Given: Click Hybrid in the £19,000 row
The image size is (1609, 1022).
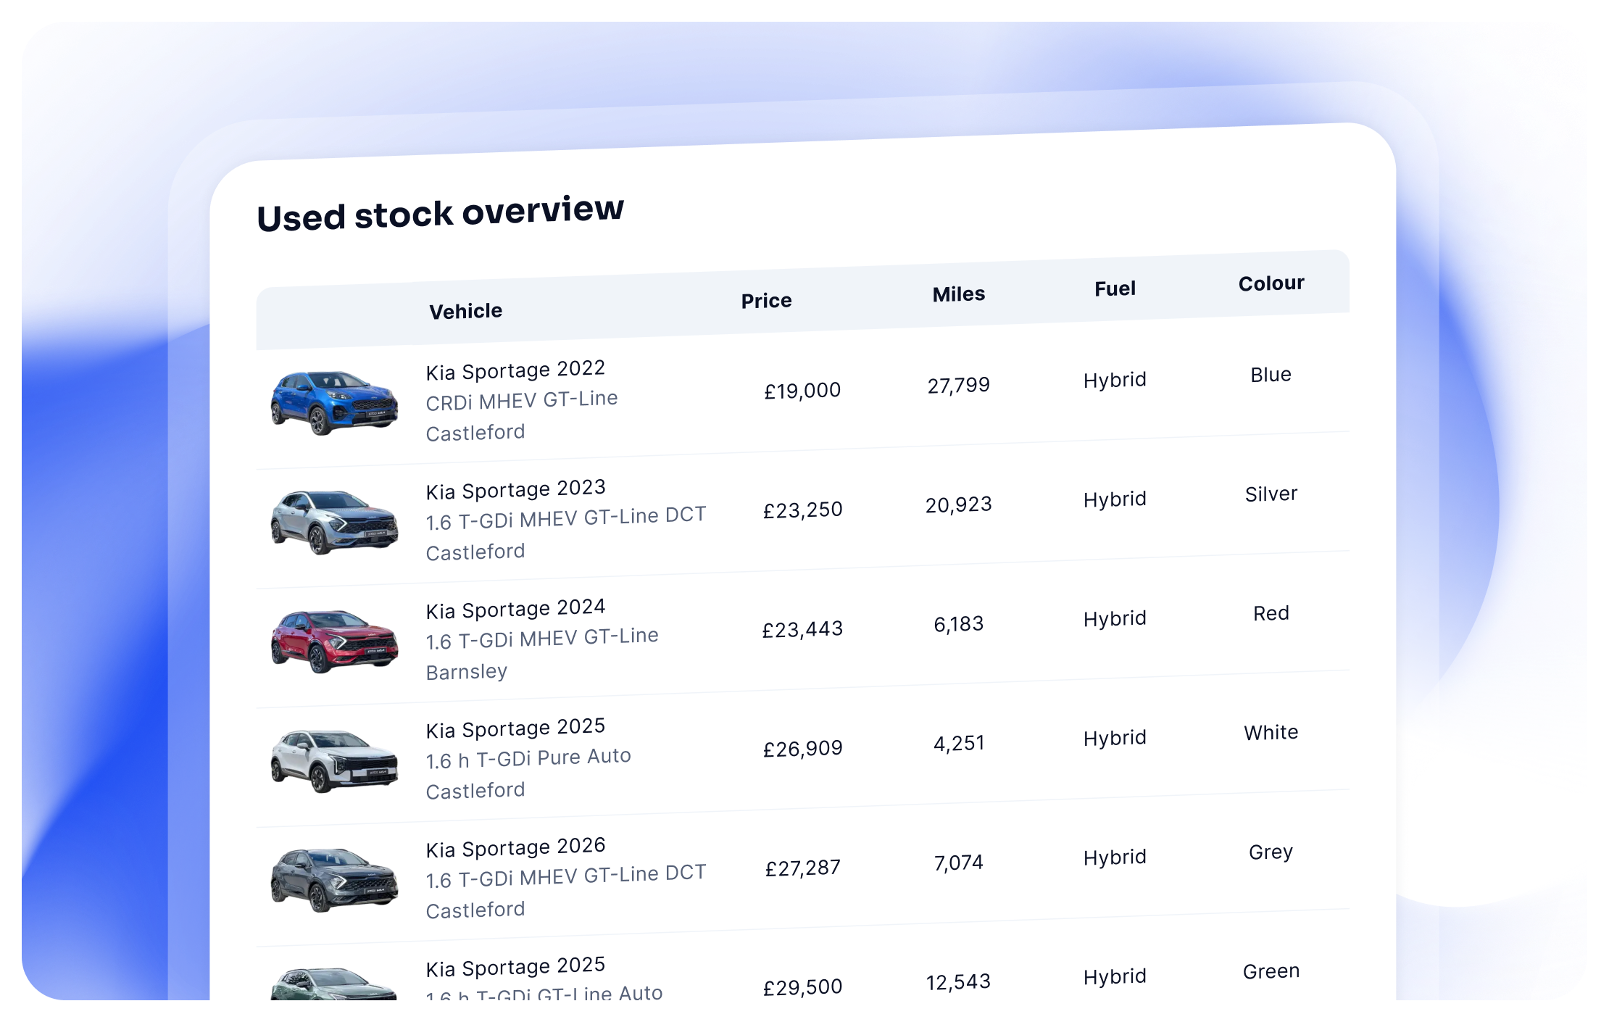Looking at the screenshot, I should (x=1115, y=380).
